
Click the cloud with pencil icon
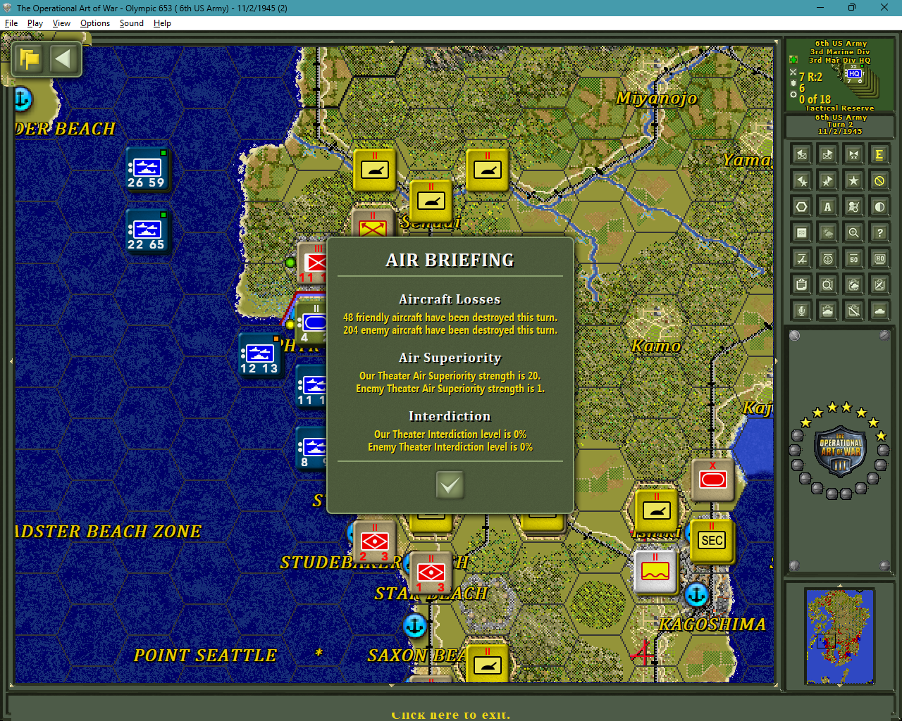tap(854, 206)
